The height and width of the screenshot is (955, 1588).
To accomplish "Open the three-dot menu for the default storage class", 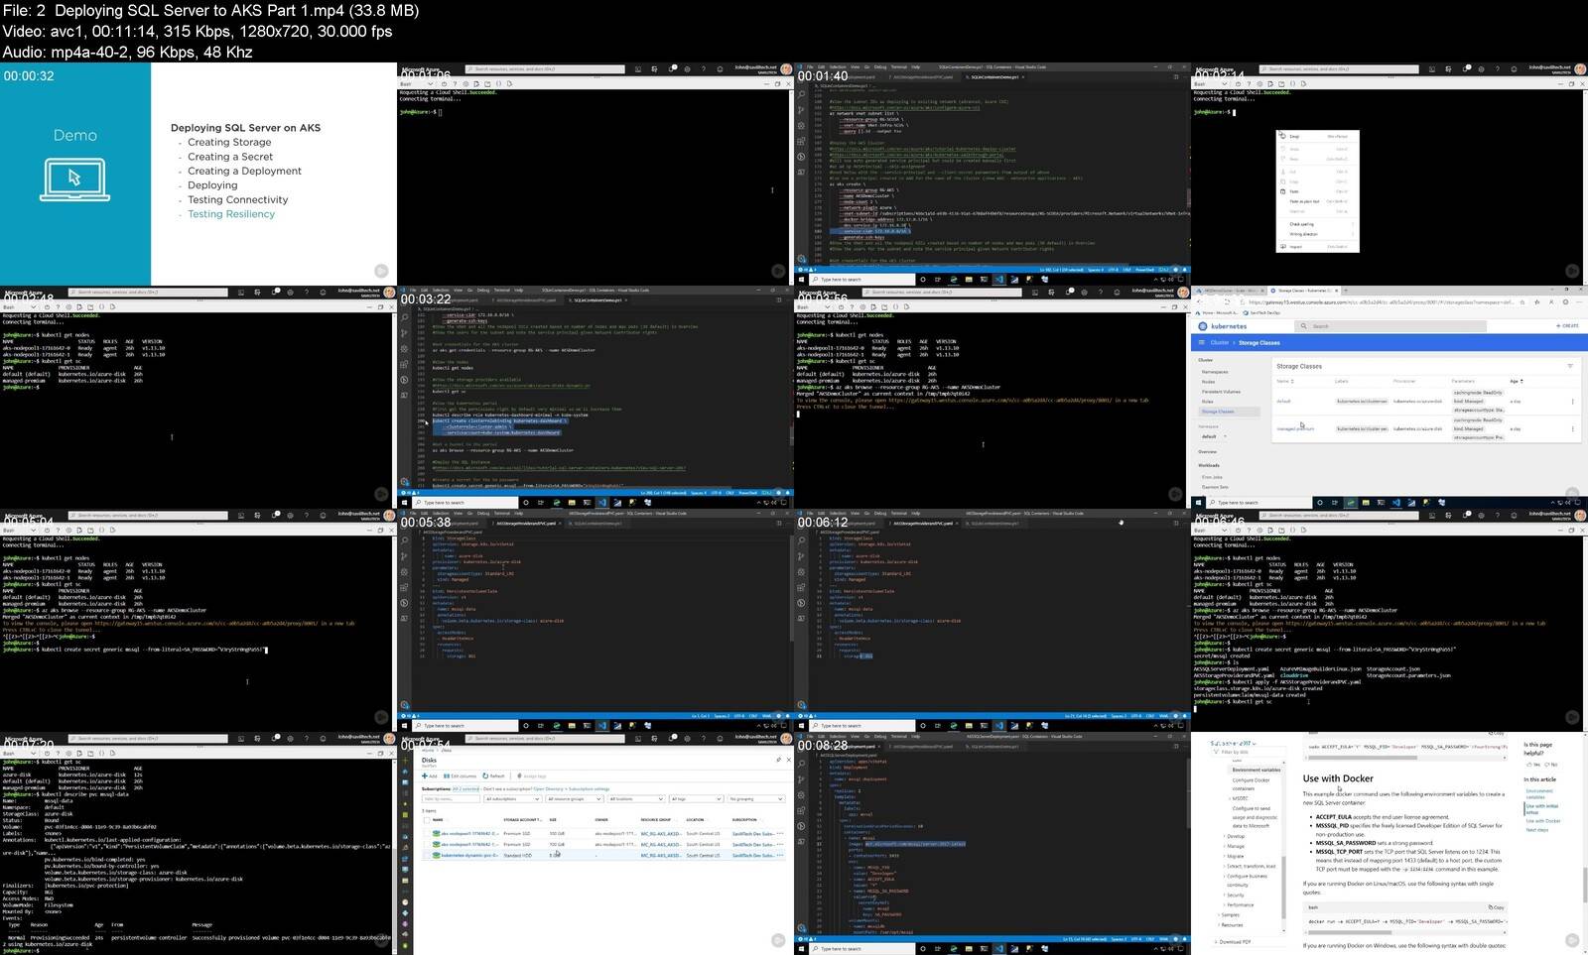I will (1572, 402).
